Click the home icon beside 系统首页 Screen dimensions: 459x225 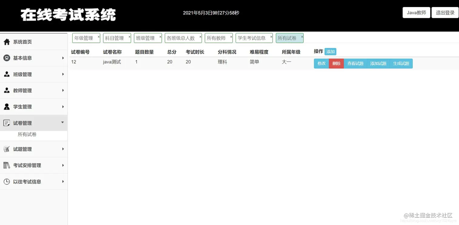[x=7, y=42]
